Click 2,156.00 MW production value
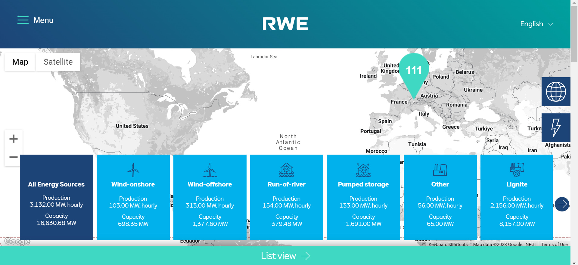 coord(517,206)
